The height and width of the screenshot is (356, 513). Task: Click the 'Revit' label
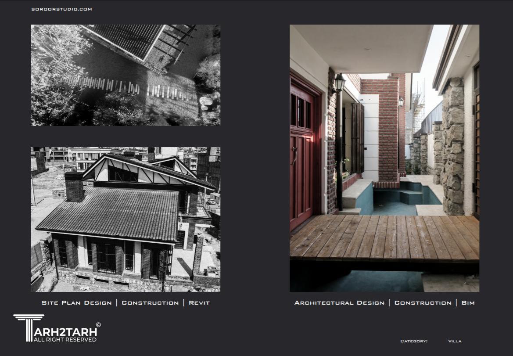199,303
